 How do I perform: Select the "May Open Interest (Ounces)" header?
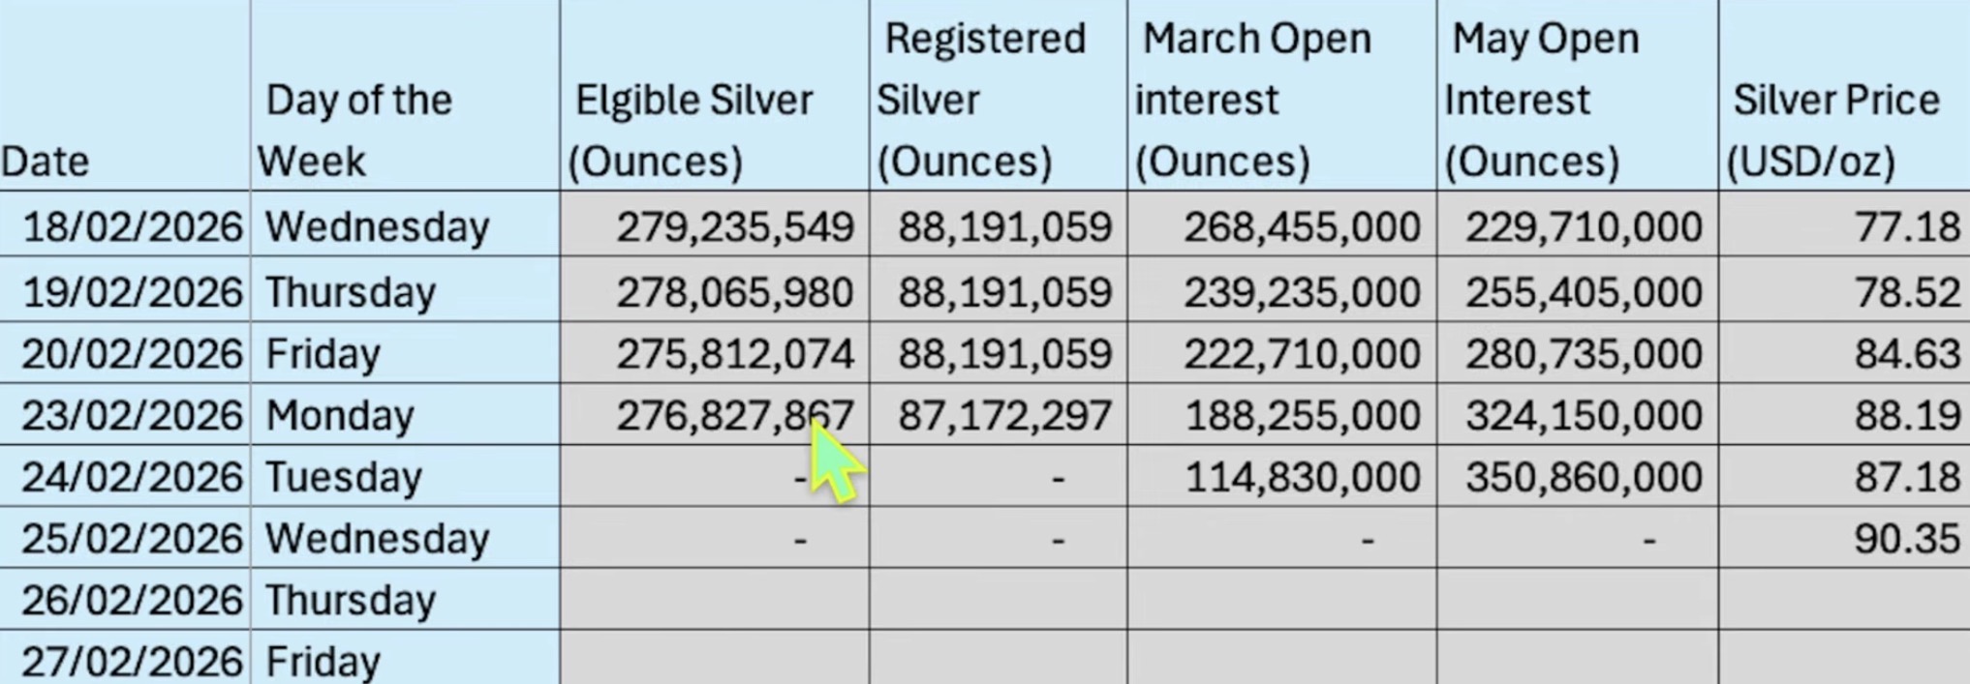[x=1577, y=97]
